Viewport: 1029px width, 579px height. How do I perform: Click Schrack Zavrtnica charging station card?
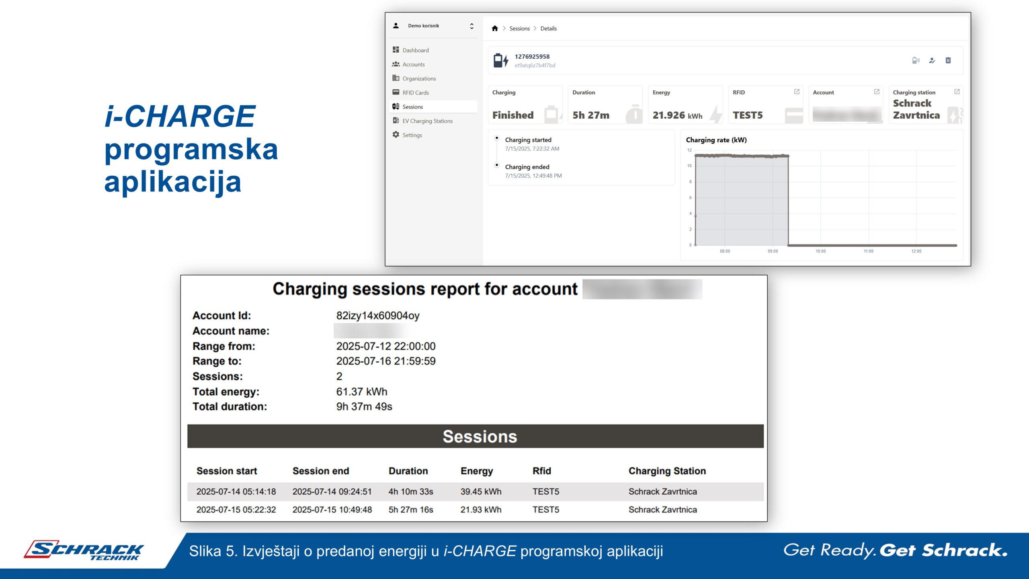click(x=926, y=105)
